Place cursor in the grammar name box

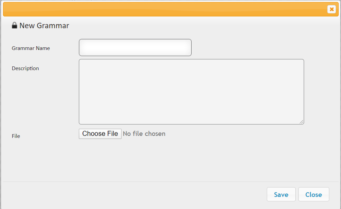coord(135,48)
